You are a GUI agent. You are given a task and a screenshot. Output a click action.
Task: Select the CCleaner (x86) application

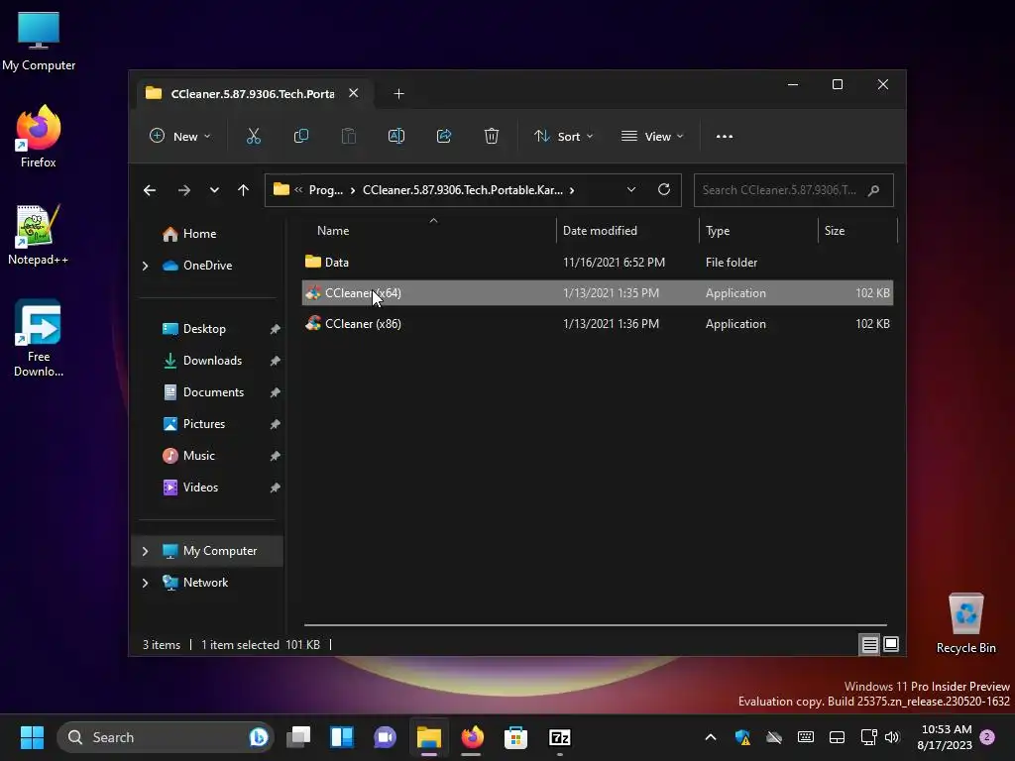(x=598, y=324)
